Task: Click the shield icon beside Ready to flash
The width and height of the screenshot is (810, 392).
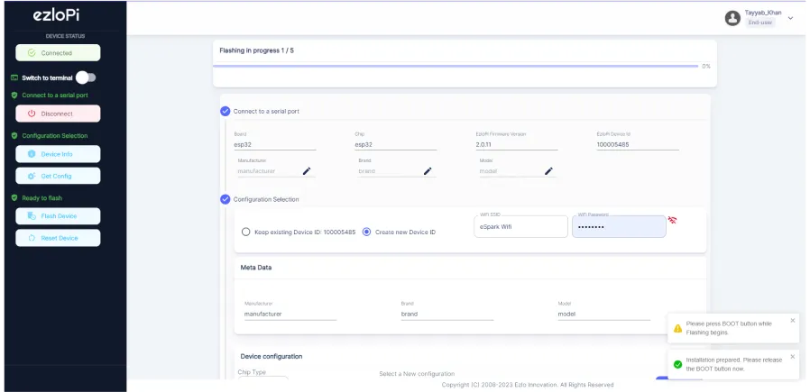Action: (14, 198)
